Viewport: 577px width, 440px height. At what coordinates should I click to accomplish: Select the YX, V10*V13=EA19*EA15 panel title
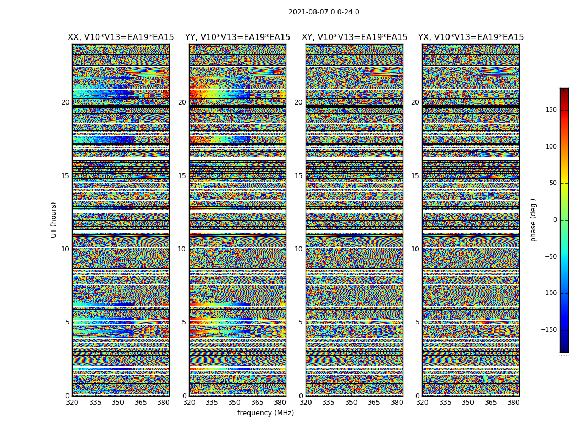click(470, 37)
